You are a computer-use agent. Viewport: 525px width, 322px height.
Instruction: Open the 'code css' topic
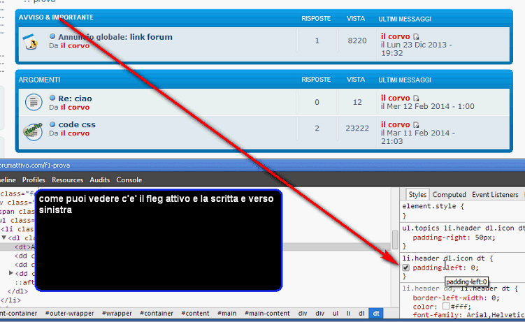(77, 124)
